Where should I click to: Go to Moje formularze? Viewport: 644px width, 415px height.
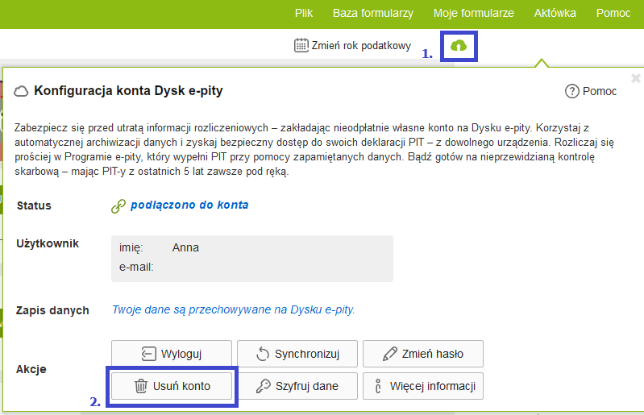point(473,14)
